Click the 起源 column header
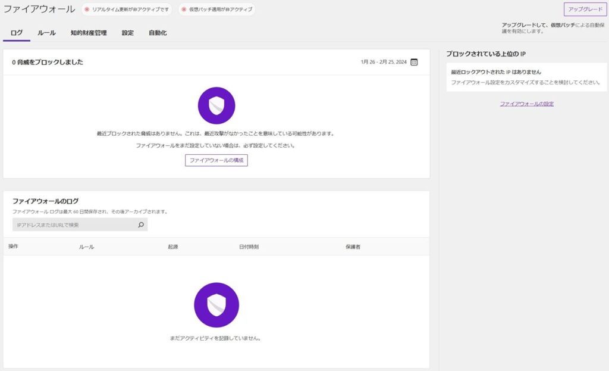The image size is (609, 371). point(173,247)
